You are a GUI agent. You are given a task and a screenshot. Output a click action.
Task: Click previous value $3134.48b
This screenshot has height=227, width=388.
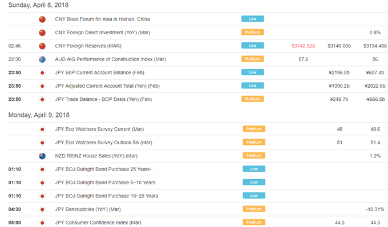tap(375, 46)
